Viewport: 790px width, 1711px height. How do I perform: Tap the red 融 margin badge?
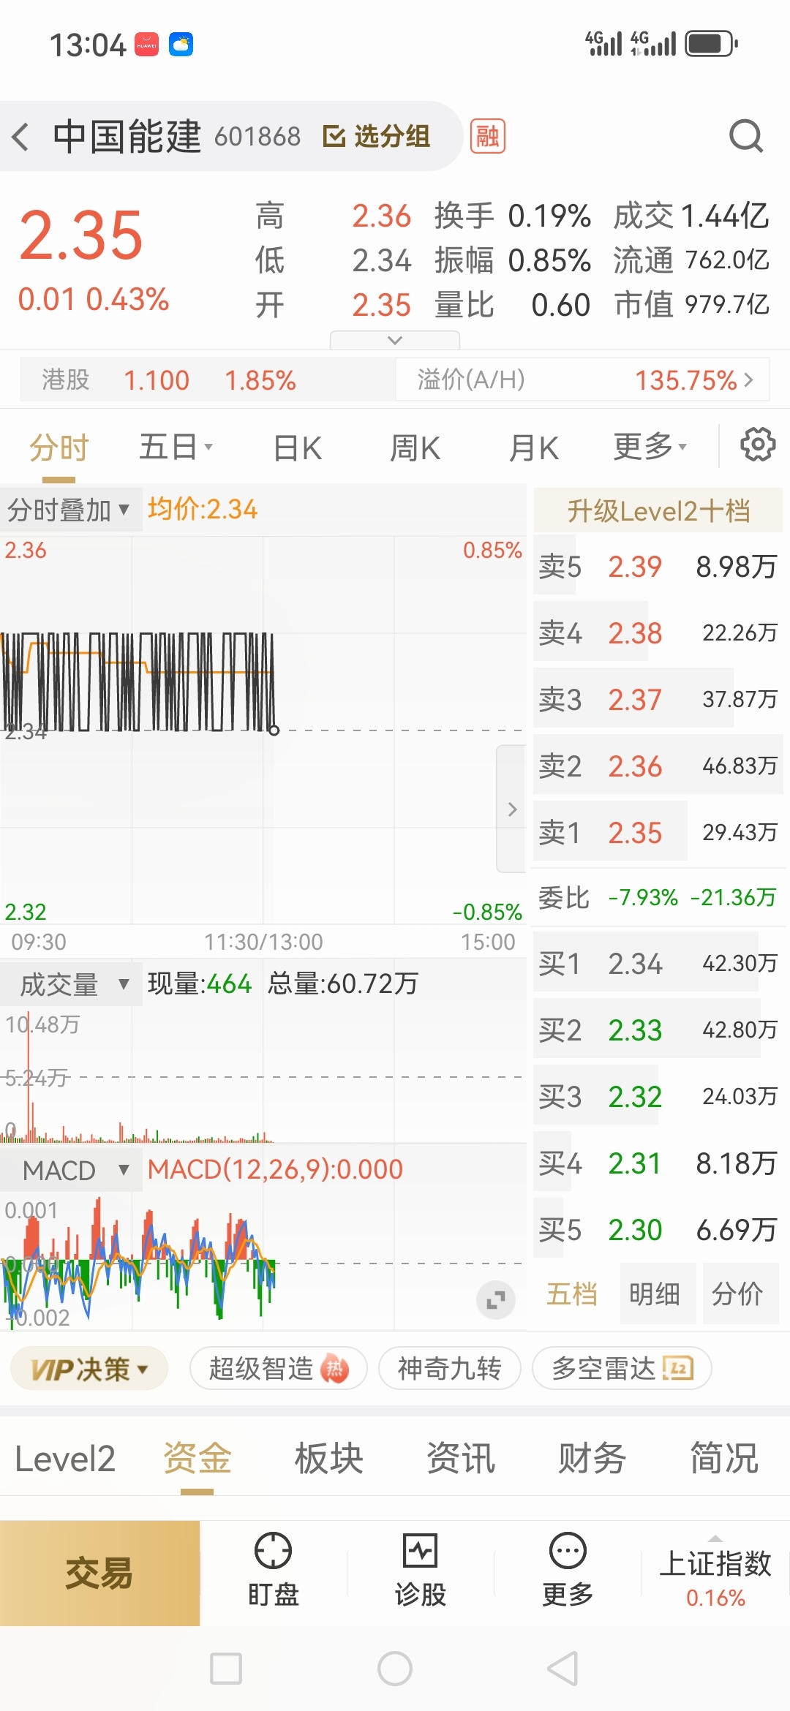pyautogui.click(x=488, y=136)
